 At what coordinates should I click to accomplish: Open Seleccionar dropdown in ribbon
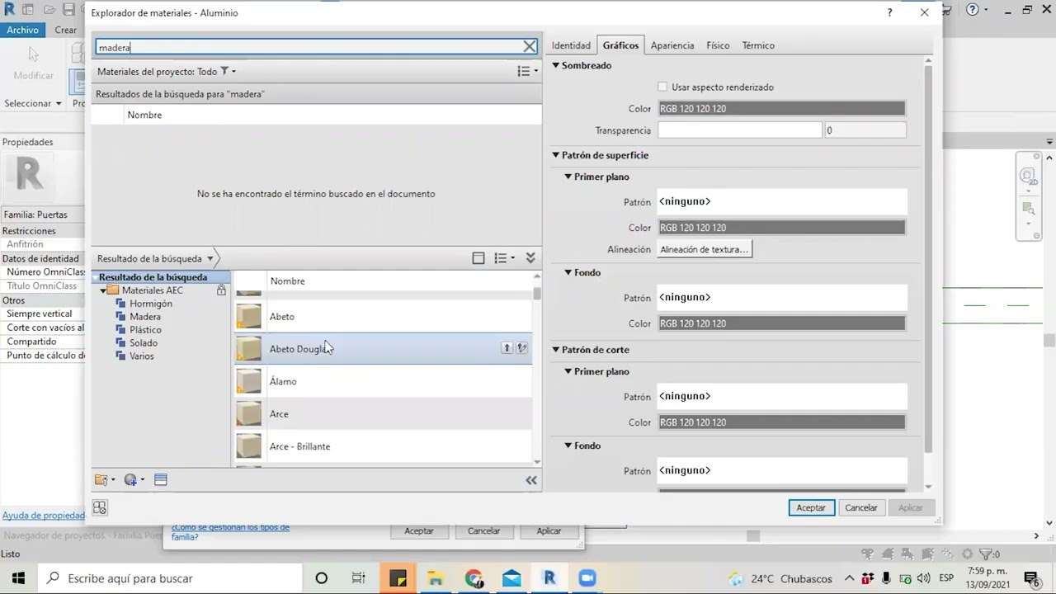click(x=33, y=103)
